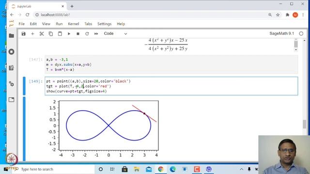Open Camtasia red C taskbar icon

[197, 169]
